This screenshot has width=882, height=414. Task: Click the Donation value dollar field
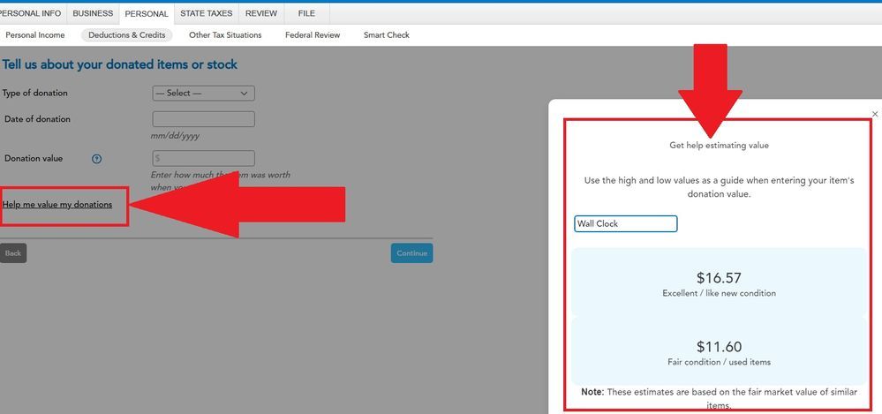pyautogui.click(x=203, y=159)
